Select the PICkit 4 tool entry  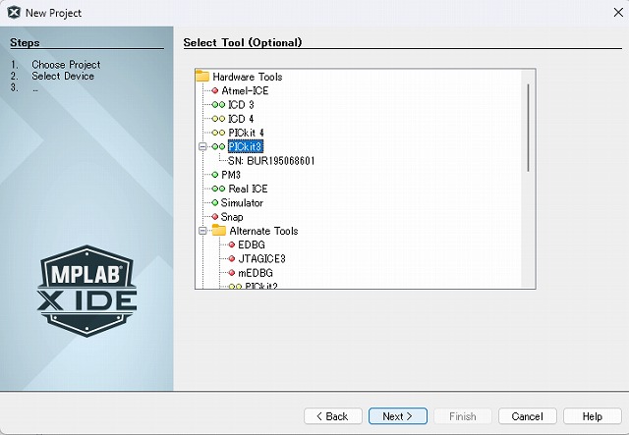coord(246,133)
